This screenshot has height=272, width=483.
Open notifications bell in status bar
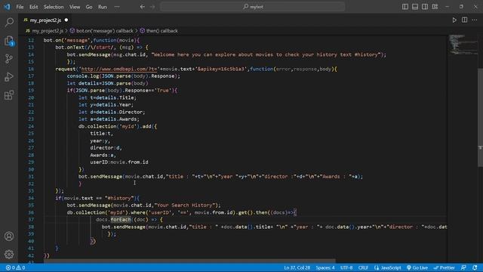pyautogui.click(x=475, y=267)
